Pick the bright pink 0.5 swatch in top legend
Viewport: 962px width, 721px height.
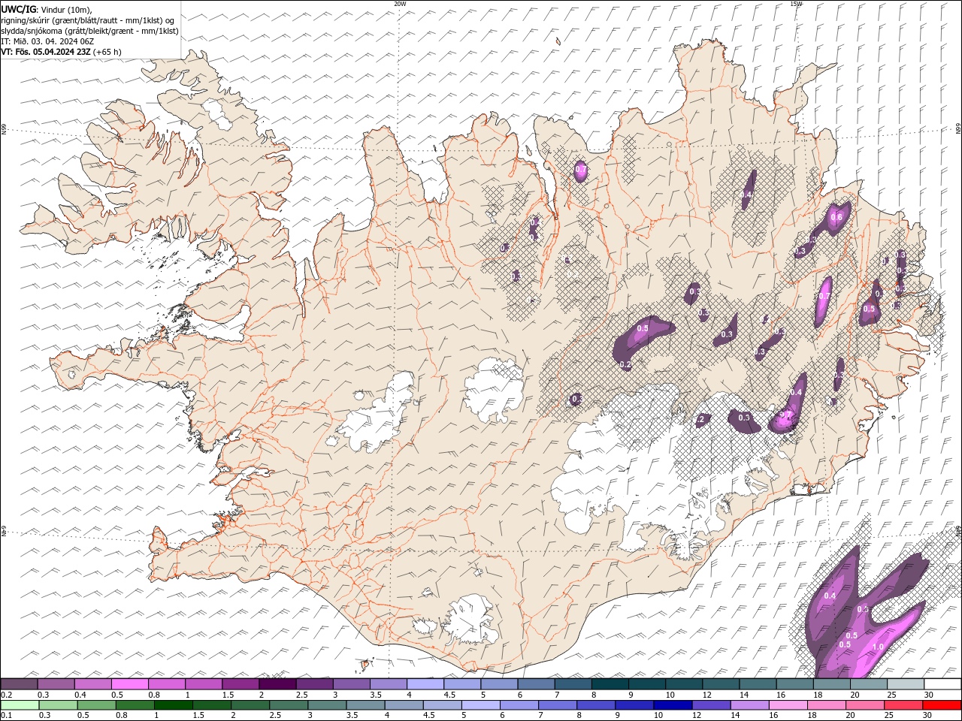130,683
